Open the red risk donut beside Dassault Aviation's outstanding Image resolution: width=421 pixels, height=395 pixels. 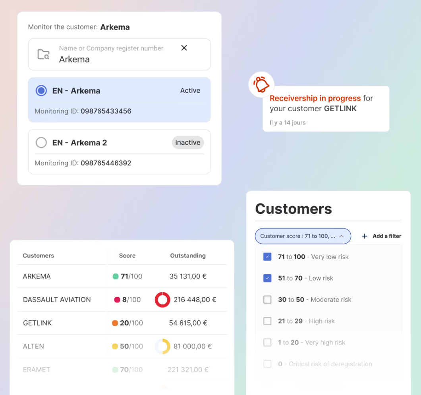[x=162, y=300]
